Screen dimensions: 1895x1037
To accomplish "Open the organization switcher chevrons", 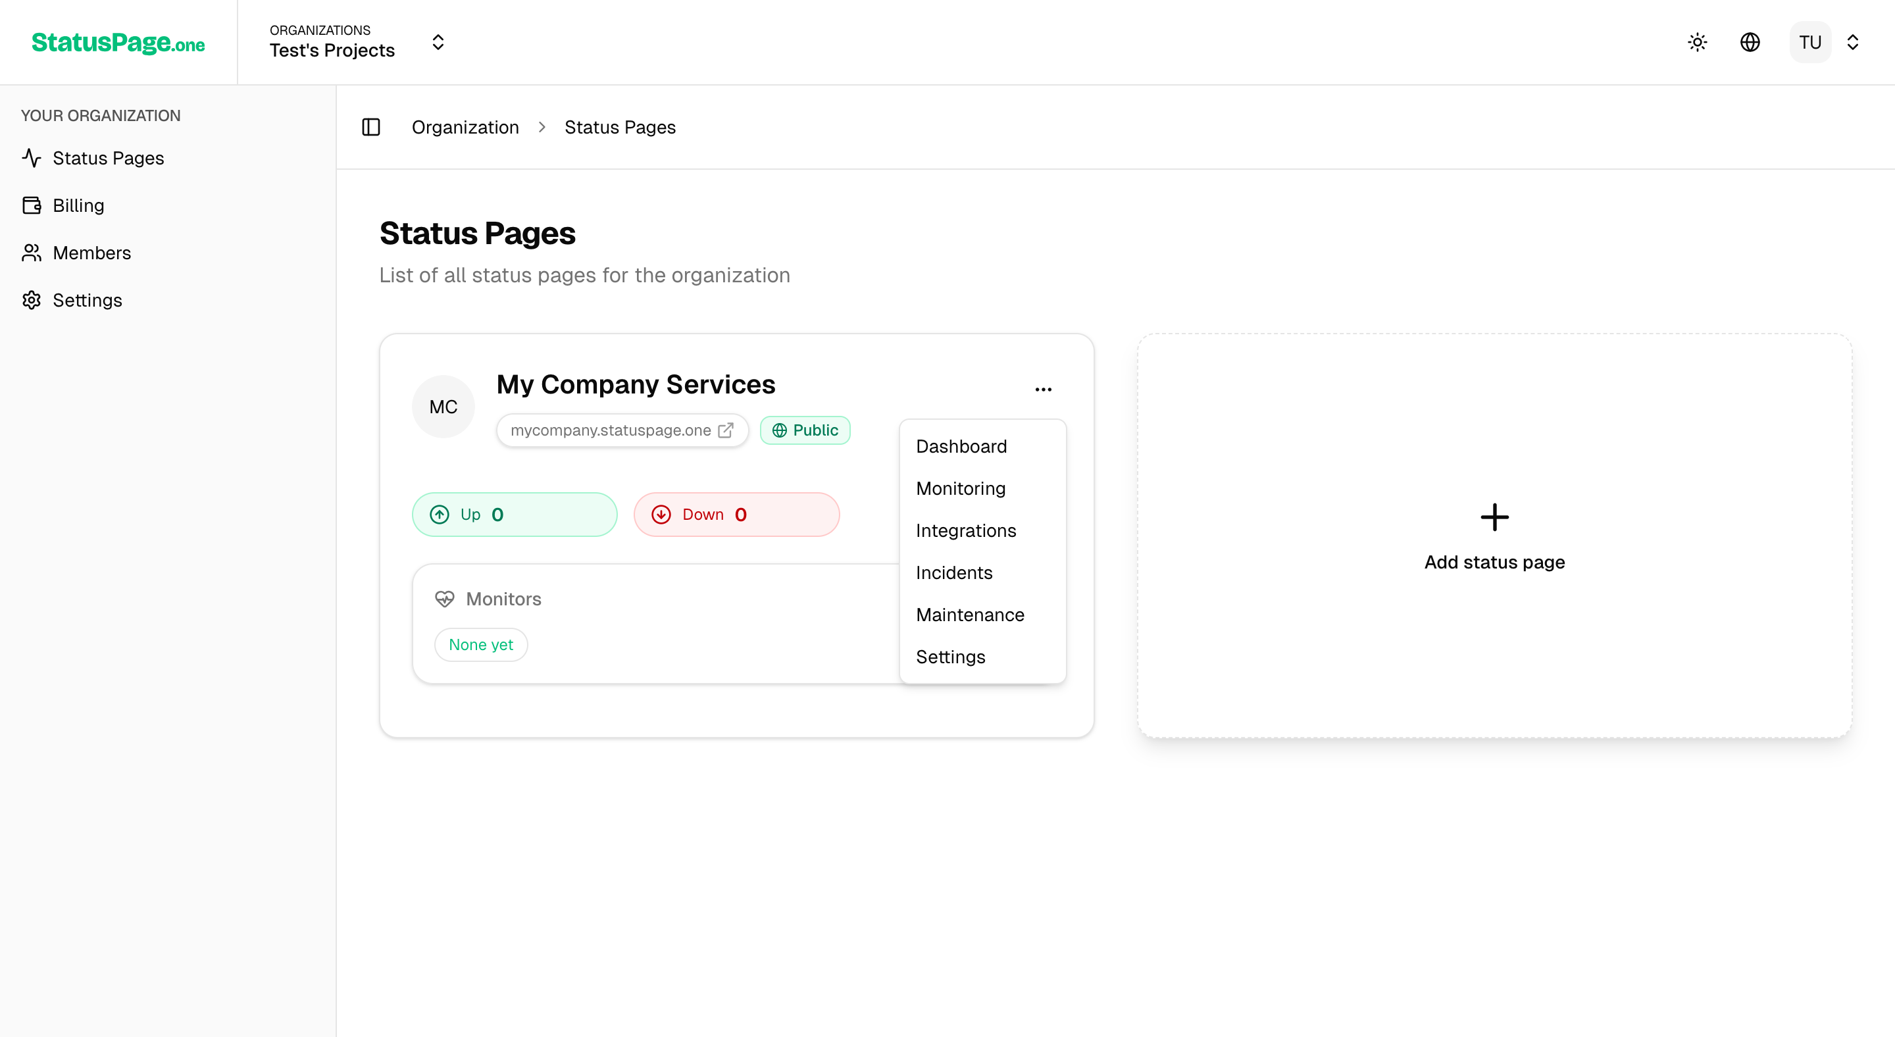I will tap(438, 42).
